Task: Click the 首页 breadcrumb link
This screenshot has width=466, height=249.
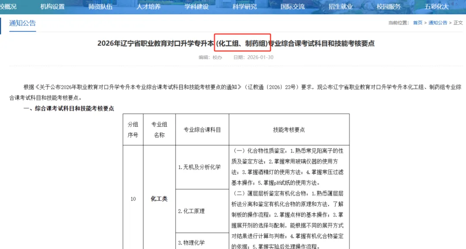Action: point(418,22)
